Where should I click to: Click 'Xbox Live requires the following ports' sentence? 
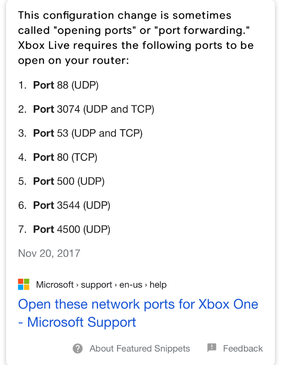pyautogui.click(x=136, y=53)
